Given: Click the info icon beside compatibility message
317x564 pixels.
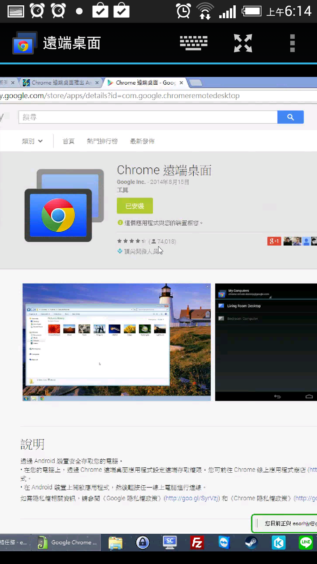Looking at the screenshot, I should (x=120, y=222).
